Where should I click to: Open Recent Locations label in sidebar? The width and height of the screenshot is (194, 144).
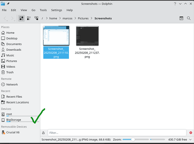pos(18,102)
